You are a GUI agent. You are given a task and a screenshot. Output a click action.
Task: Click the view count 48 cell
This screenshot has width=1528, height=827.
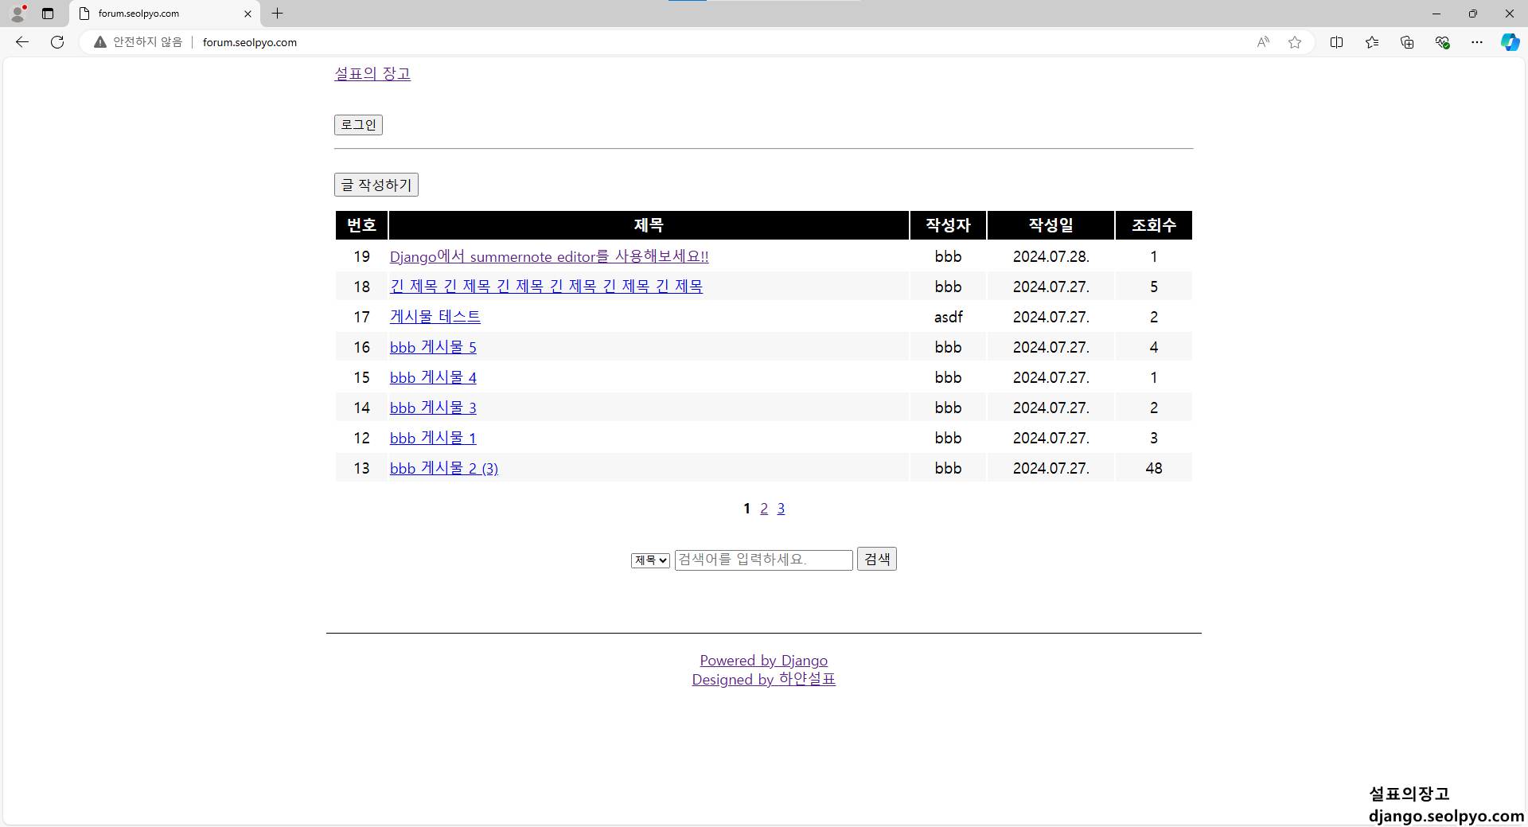[x=1154, y=468]
